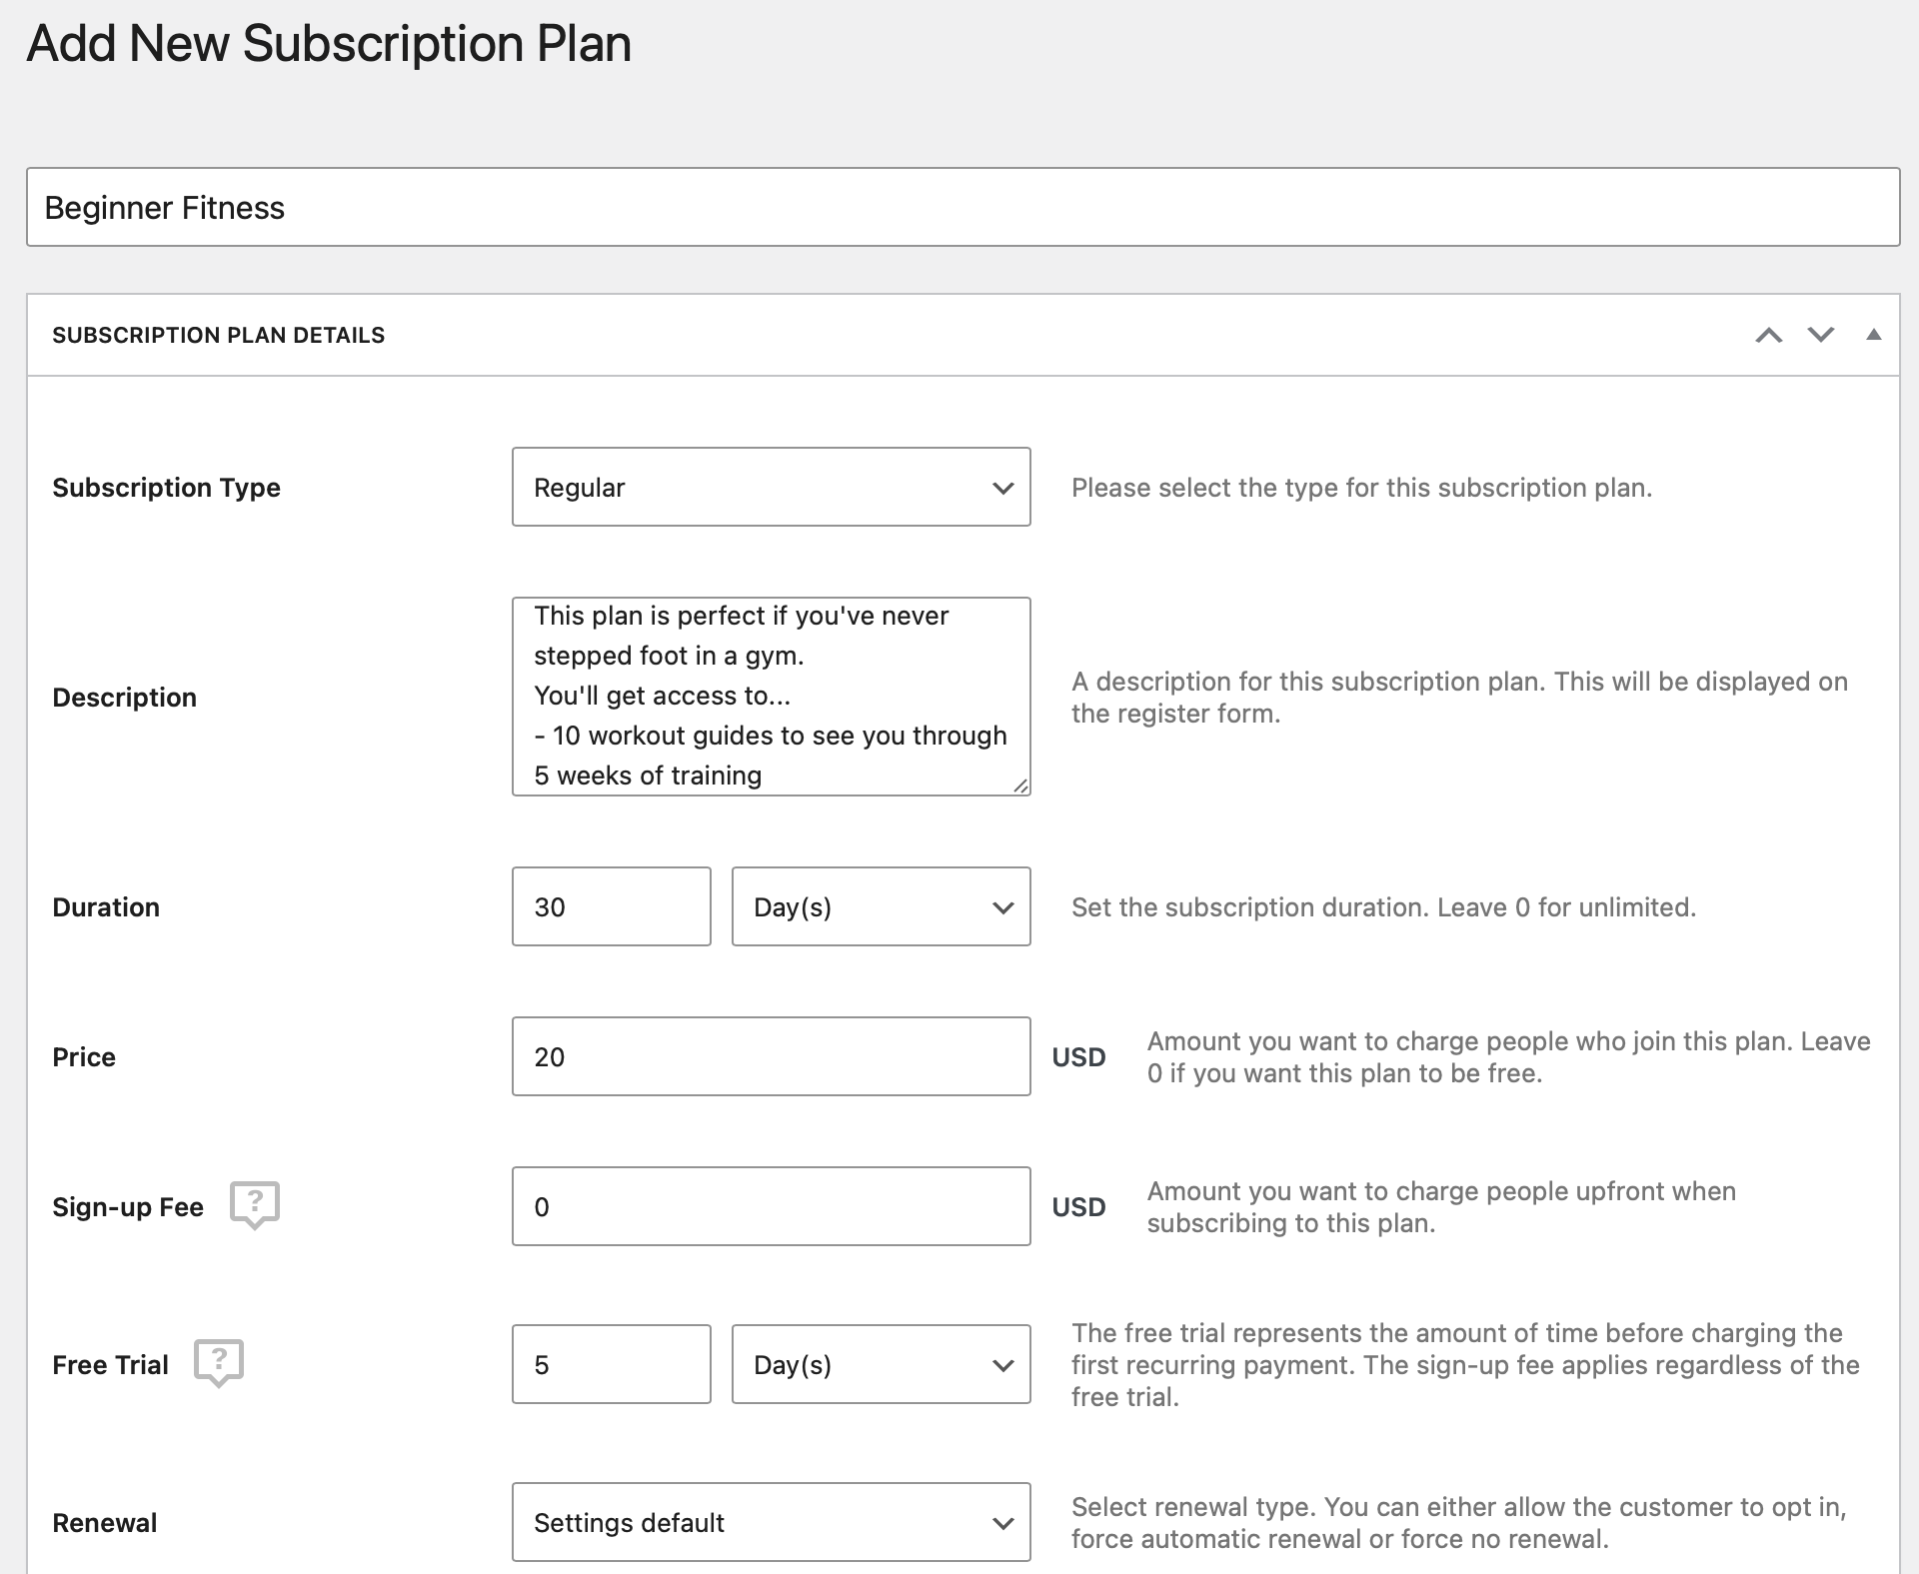Open the Subscription Type dropdown

click(771, 487)
